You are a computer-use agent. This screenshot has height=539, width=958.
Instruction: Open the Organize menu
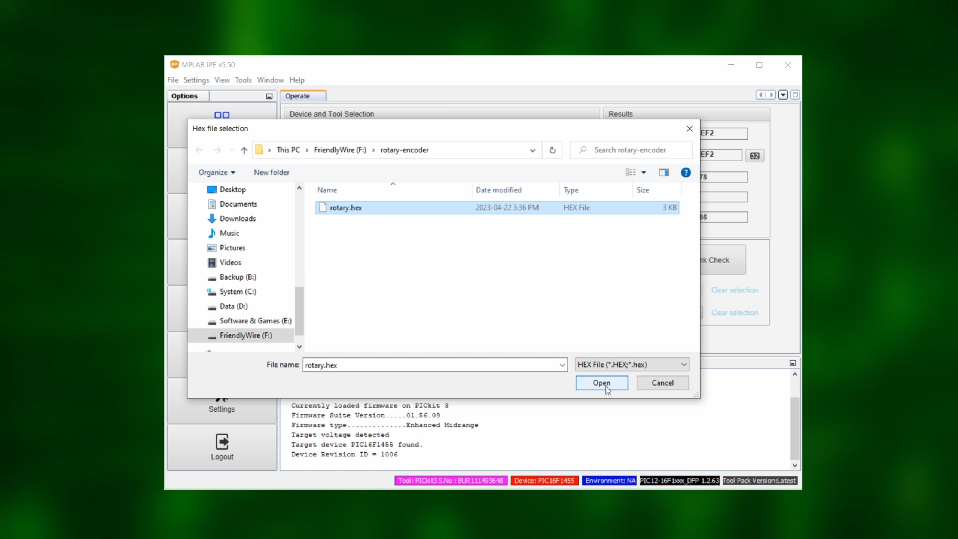[x=217, y=173]
